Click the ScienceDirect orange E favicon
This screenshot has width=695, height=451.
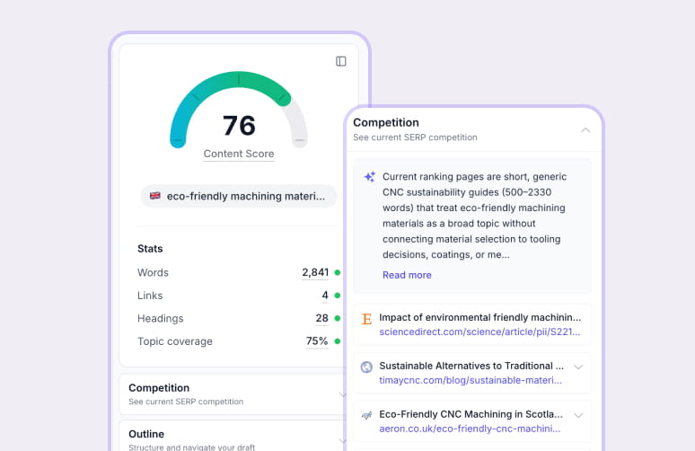(366, 319)
